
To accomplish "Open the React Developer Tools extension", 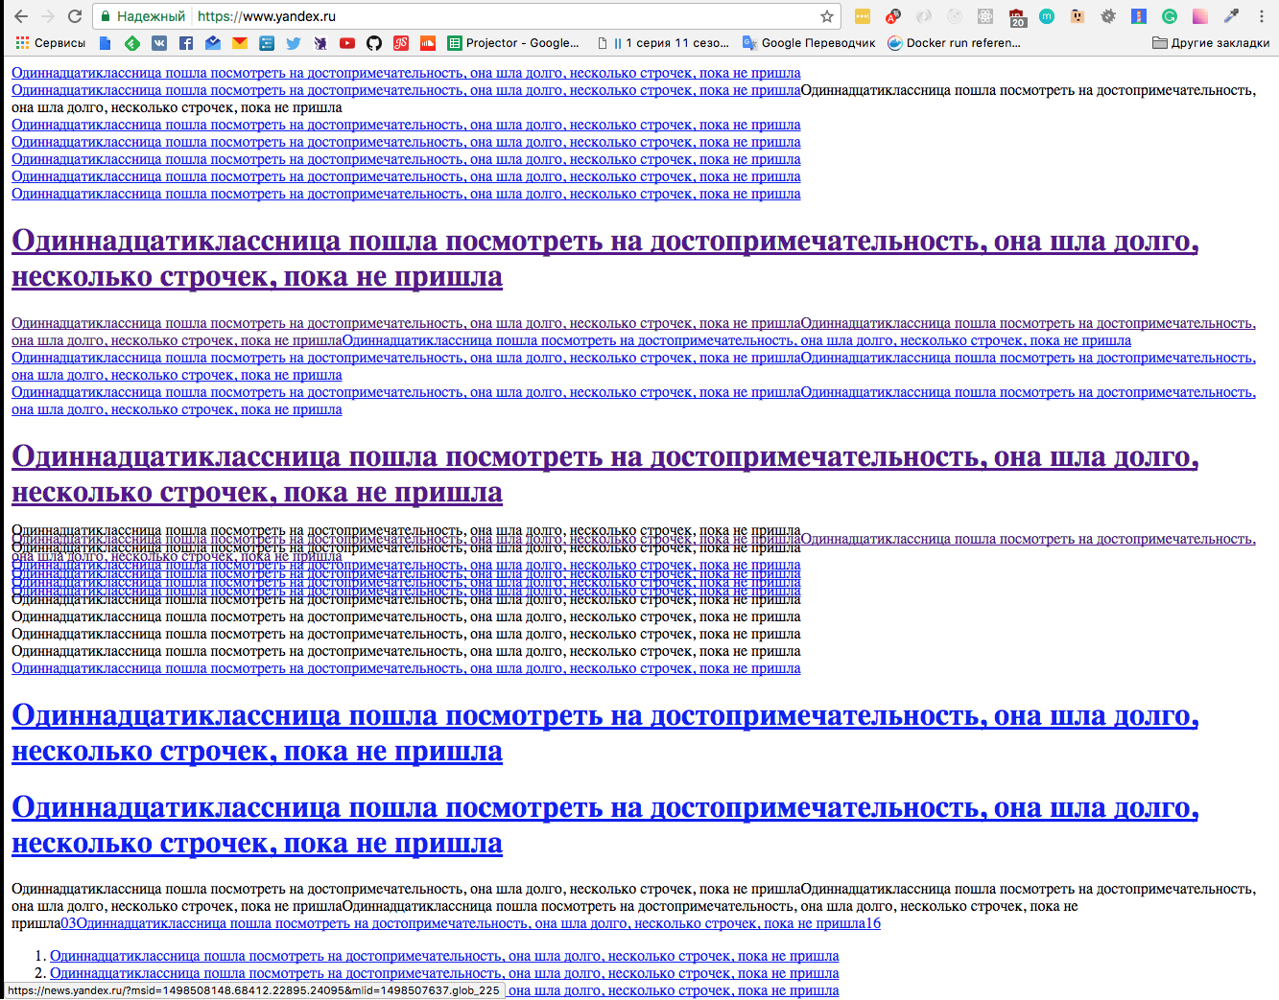I will click(x=985, y=16).
